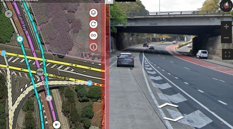Toggle Street View fullscreen mode

[x=227, y=54]
